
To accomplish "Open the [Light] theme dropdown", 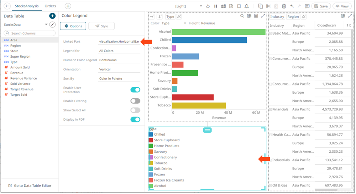I will tap(188, 6).
